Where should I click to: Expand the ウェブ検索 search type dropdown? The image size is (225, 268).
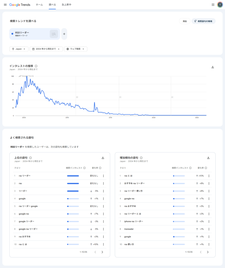coord(75,49)
